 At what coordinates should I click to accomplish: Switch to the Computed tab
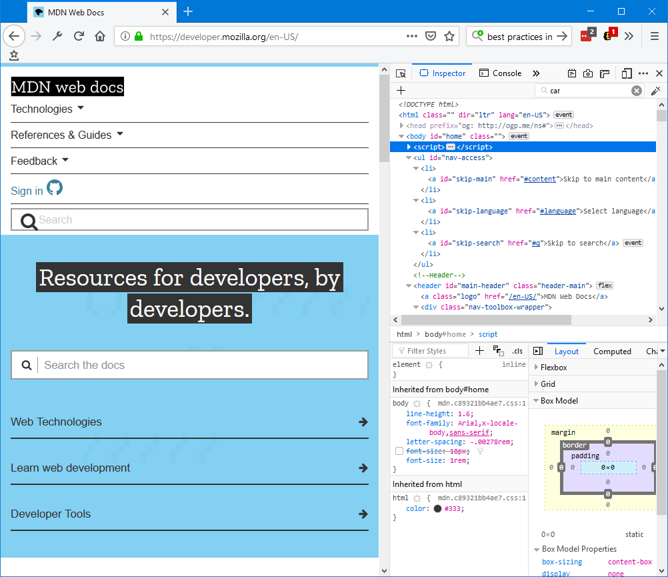pyautogui.click(x=612, y=352)
